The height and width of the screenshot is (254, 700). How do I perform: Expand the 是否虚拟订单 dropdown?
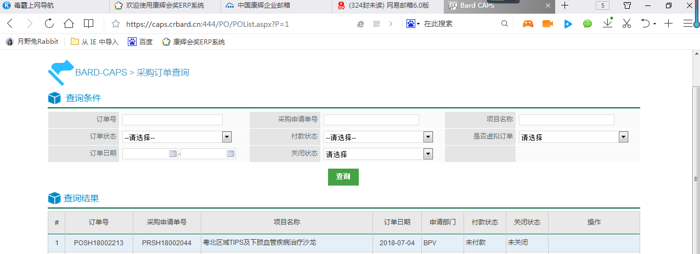(623, 137)
